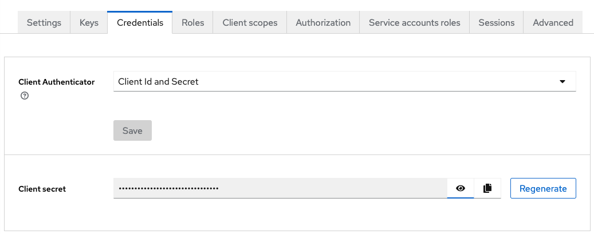Screen dimensions: 594x234
Task: Expand the Client Authenticator dropdown arrow
Action: [562, 81]
